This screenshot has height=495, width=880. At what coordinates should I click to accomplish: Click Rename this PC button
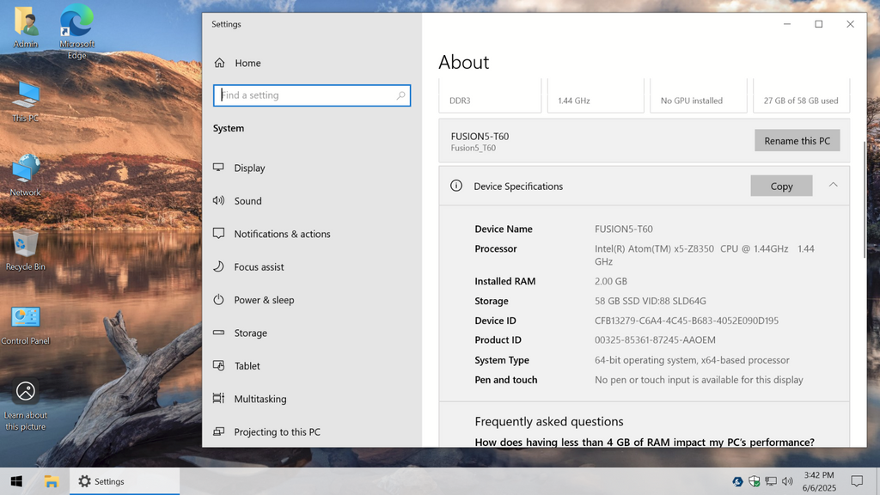click(x=797, y=141)
